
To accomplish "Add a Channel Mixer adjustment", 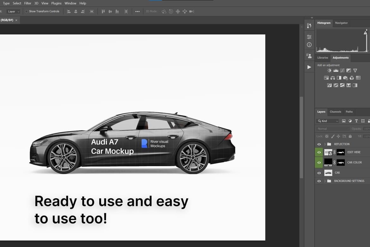I will [352, 78].
